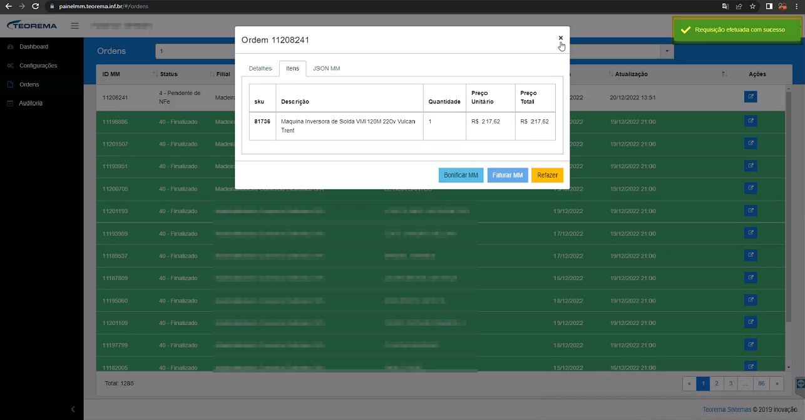Click the Faturar MM button
This screenshot has width=805, height=420.
(508, 176)
